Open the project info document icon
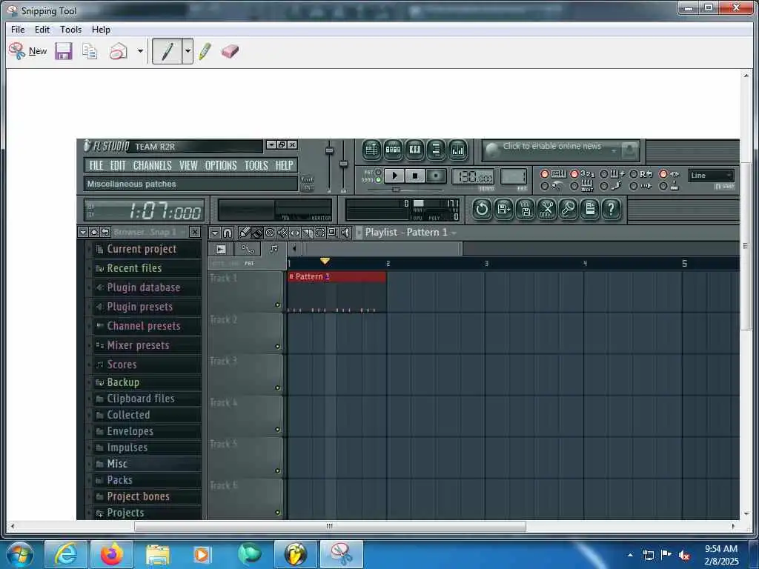The width and height of the screenshot is (759, 569). 590,209
